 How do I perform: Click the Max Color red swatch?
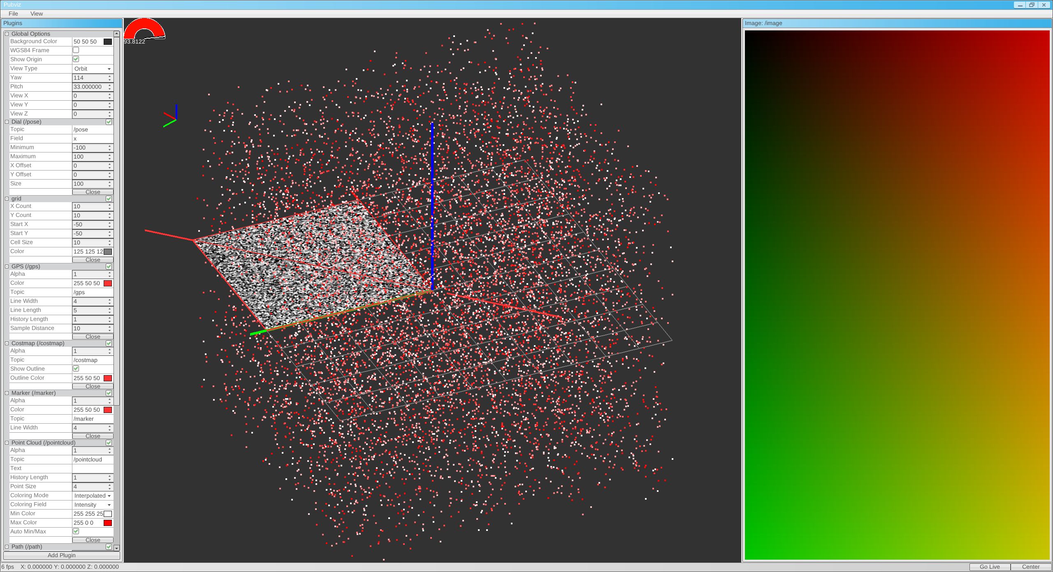click(108, 523)
